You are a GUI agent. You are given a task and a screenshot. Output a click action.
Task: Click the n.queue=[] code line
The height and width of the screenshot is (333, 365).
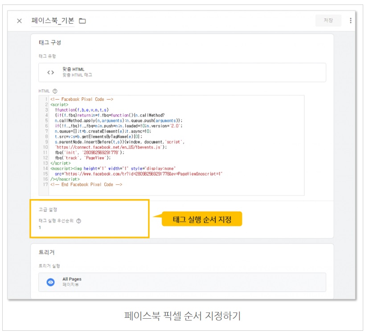coord(103,131)
